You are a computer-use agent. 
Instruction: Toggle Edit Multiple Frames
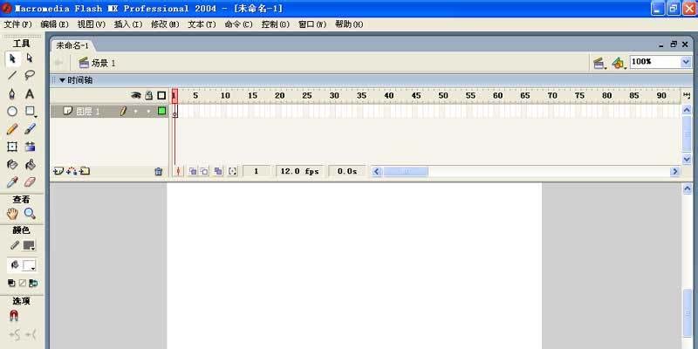tap(217, 171)
